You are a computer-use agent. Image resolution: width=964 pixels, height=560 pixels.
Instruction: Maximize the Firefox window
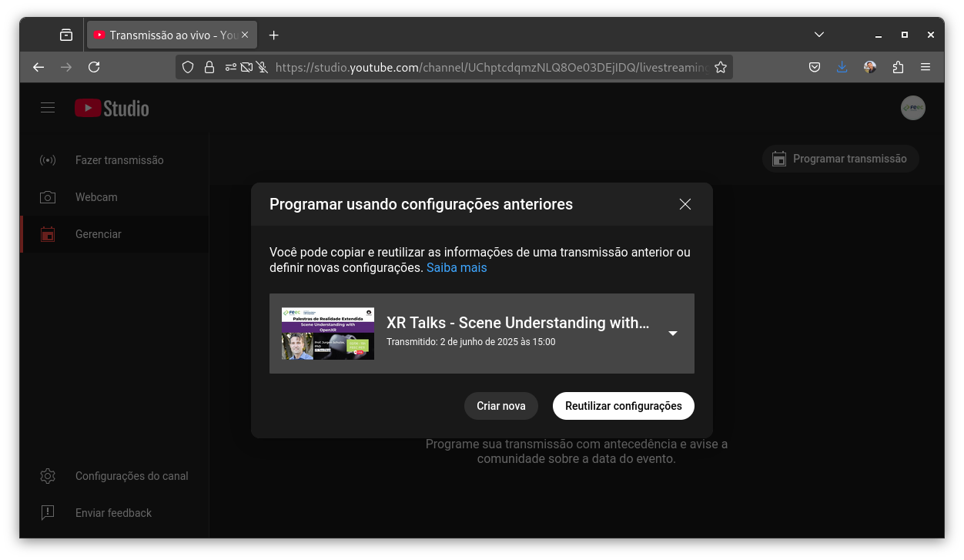click(905, 35)
